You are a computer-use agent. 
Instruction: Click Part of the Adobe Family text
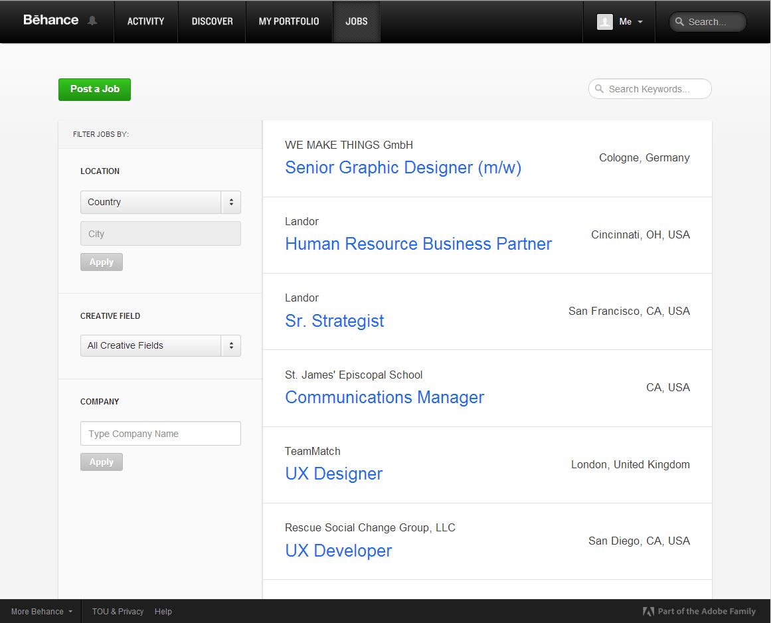tap(707, 611)
